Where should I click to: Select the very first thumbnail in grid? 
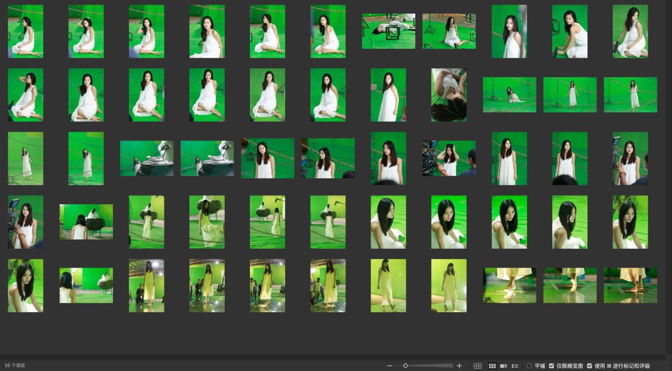(26, 31)
